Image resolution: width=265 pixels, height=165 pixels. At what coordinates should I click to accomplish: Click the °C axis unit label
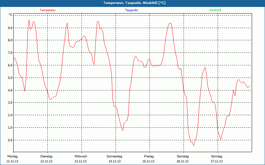point(11,15)
